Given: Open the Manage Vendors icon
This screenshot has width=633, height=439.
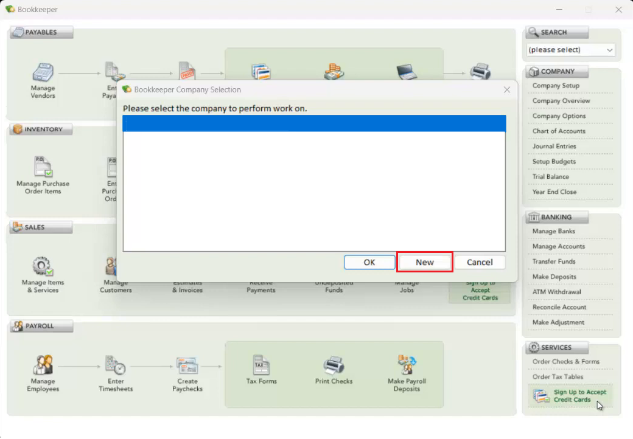Looking at the screenshot, I should pyautogui.click(x=43, y=73).
